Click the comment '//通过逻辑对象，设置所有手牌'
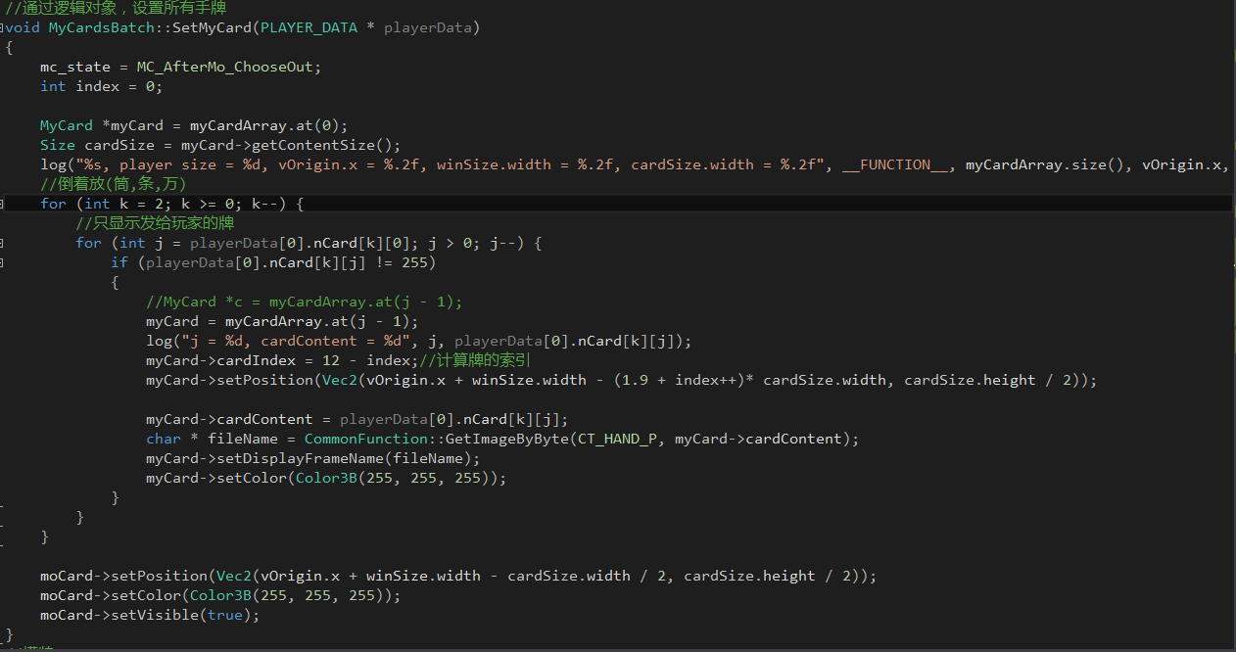 [116, 9]
